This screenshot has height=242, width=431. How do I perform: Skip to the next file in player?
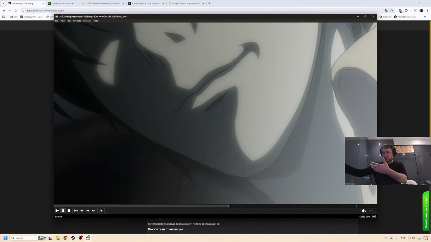pyautogui.click(x=94, y=210)
